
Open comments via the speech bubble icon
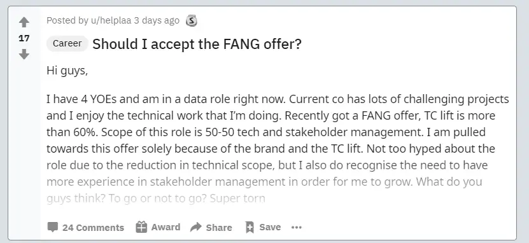[x=53, y=228]
